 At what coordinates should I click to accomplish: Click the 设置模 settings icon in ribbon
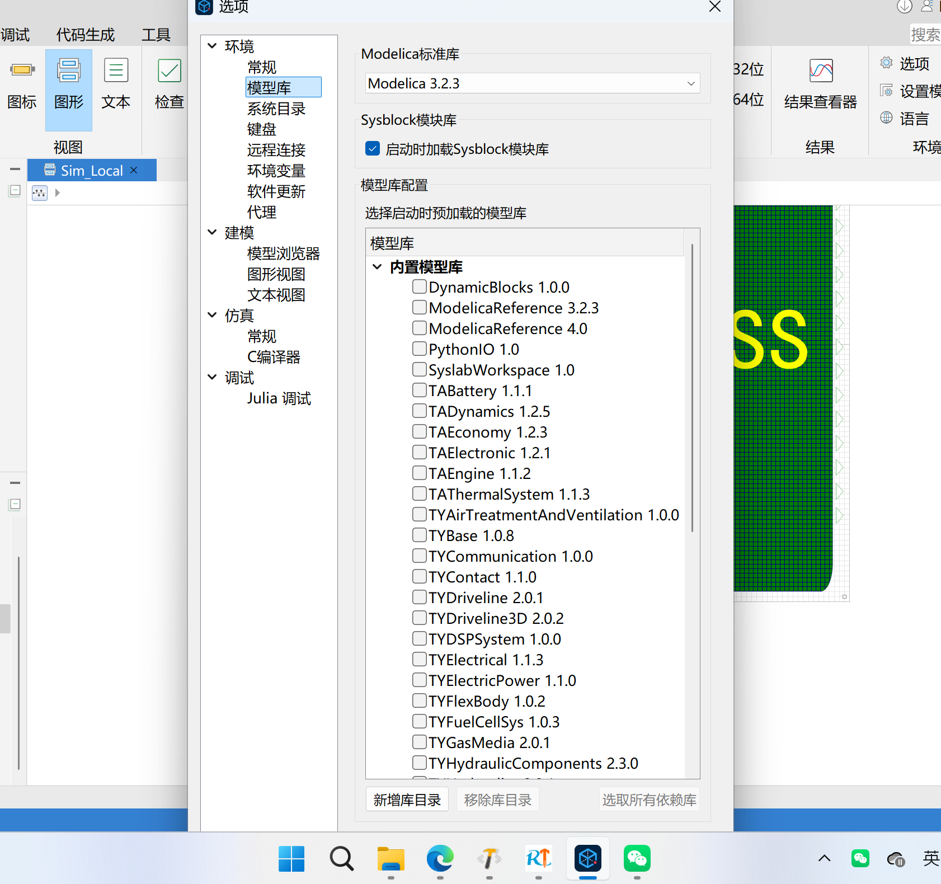tap(886, 90)
